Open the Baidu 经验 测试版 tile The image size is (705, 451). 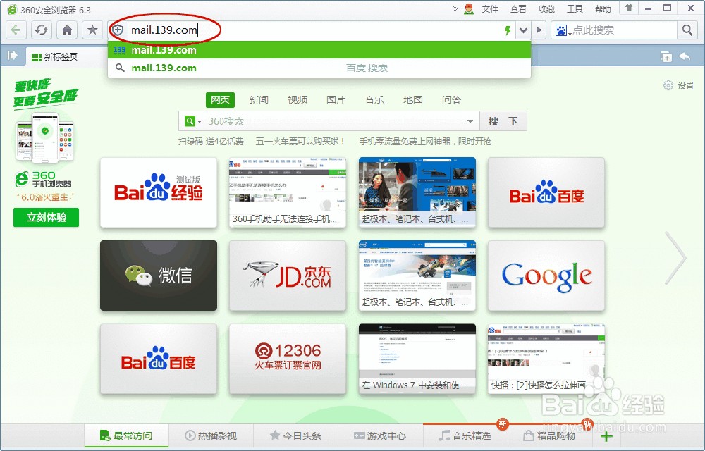coord(159,192)
